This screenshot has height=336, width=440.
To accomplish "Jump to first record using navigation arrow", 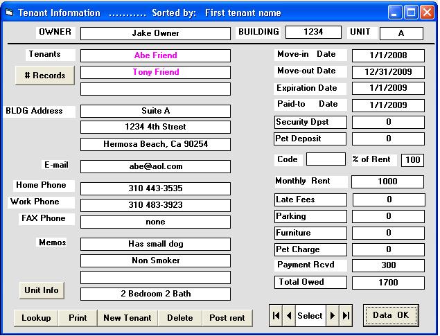I will (x=276, y=316).
